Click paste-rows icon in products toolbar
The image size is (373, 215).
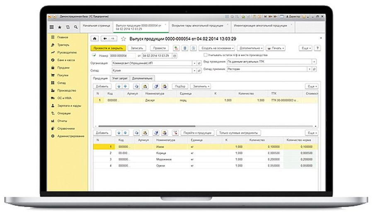click(145, 86)
